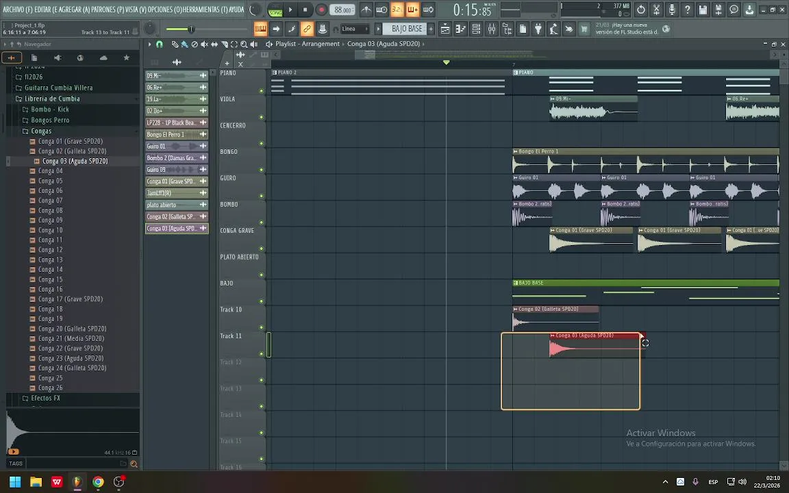Open the plugin picker plug icon

coord(538,29)
